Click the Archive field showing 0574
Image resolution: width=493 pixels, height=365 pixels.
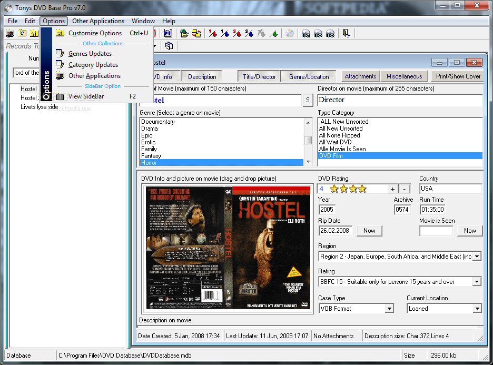[402, 210]
